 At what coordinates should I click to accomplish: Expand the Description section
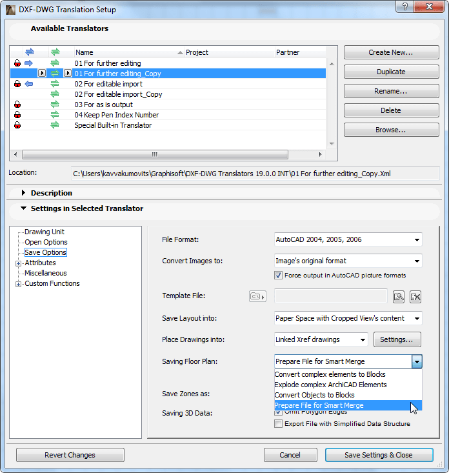(23, 193)
